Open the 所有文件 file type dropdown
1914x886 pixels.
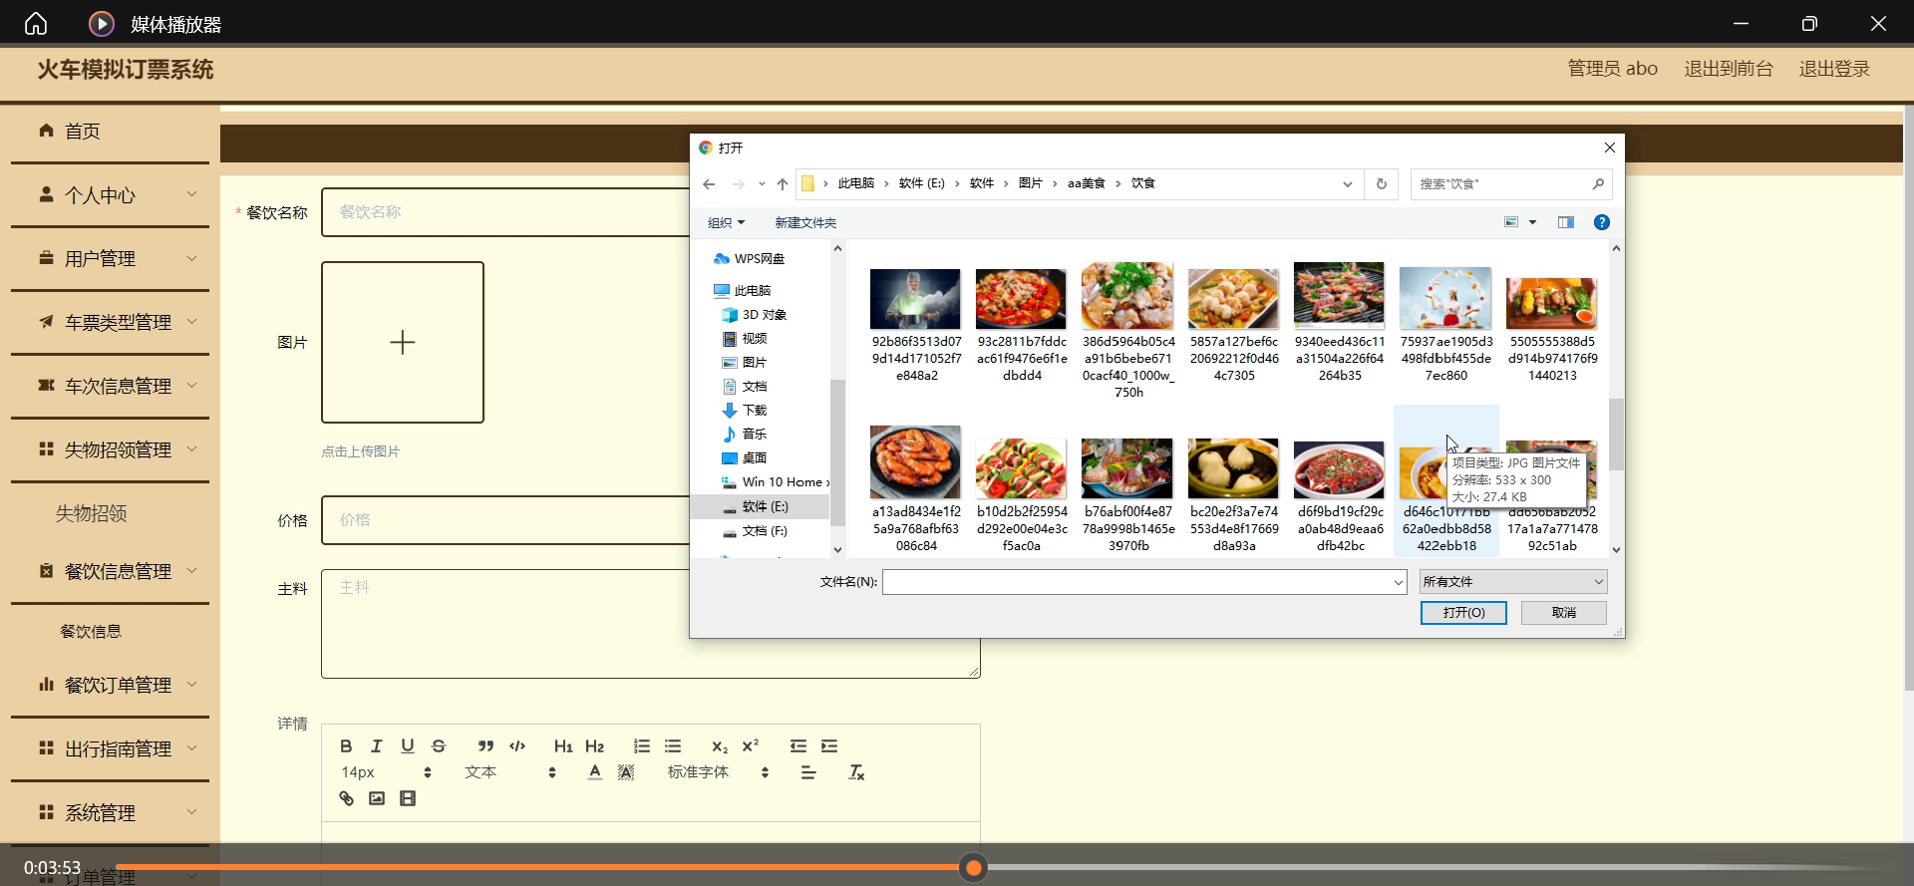pyautogui.click(x=1513, y=582)
